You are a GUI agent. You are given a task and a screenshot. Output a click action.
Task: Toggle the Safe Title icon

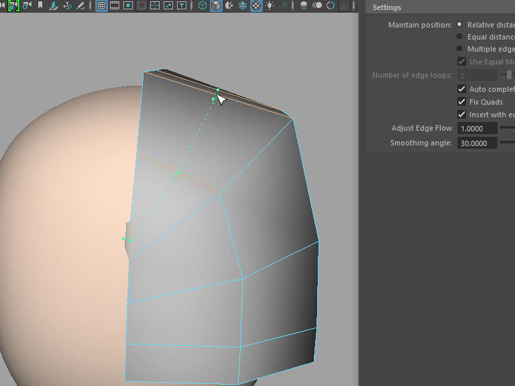click(x=182, y=5)
